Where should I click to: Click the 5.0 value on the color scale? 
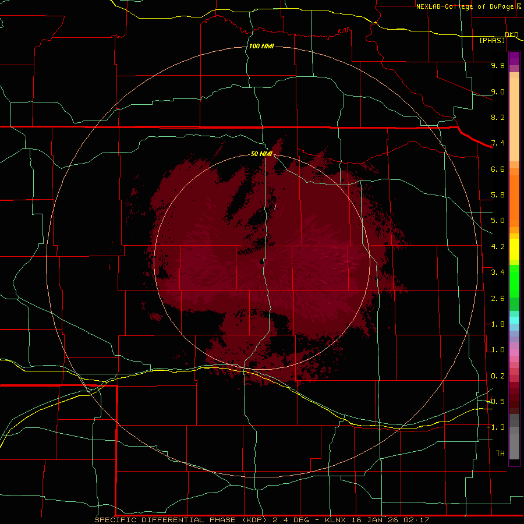point(498,221)
